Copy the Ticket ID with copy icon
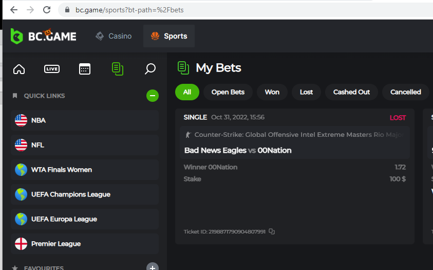The width and height of the screenshot is (433, 270). point(272,231)
